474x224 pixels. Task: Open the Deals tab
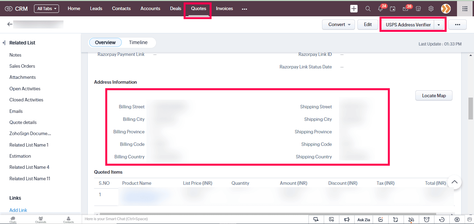coord(176,8)
